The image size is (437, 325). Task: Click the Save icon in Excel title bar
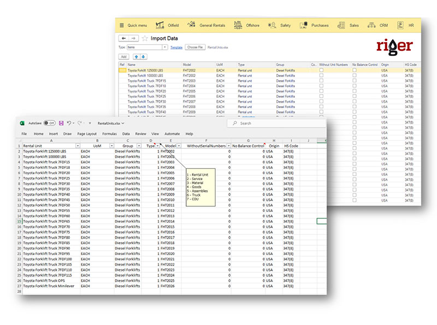62,123
